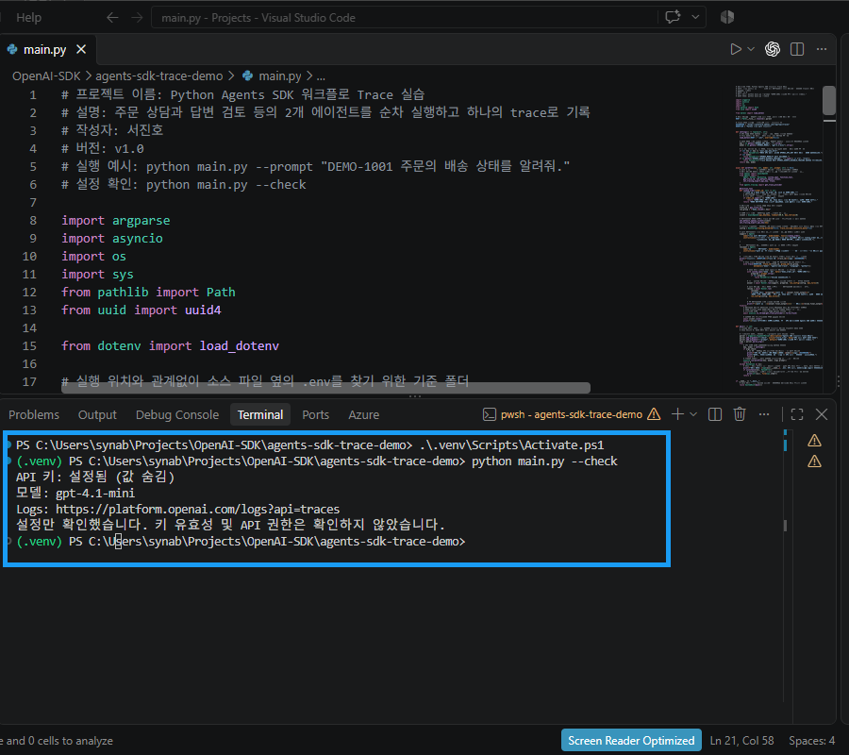Open the Chat icon in the title bar
The image size is (849, 755).
pyautogui.click(x=673, y=17)
